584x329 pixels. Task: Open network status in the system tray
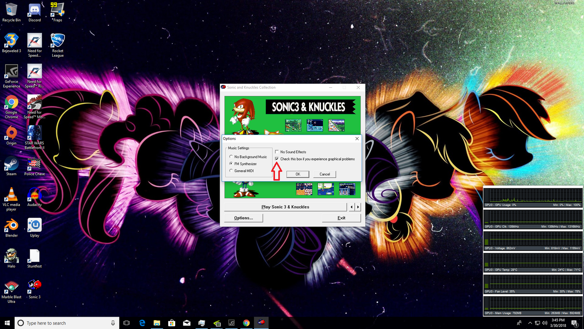point(537,323)
